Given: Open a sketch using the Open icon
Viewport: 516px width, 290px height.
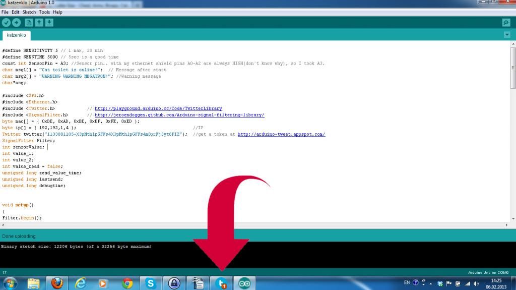Looking at the screenshot, I should [39, 22].
